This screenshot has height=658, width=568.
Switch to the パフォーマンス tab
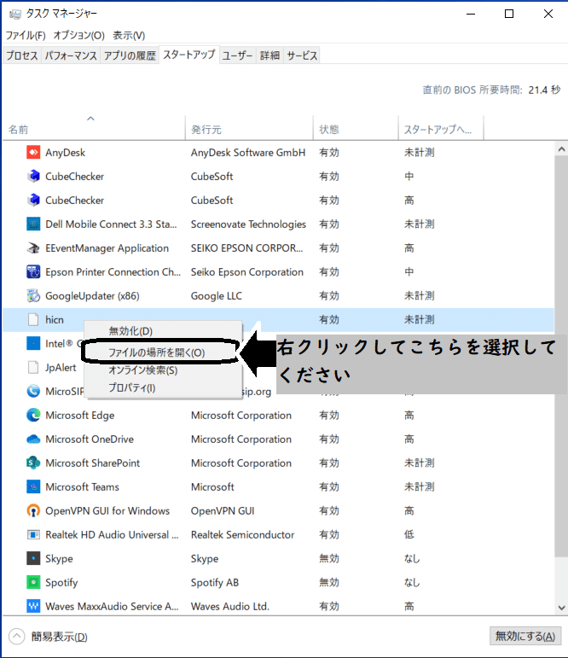coord(71,55)
